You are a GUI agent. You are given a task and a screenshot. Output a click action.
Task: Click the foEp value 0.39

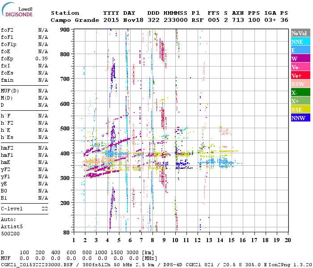(42, 59)
